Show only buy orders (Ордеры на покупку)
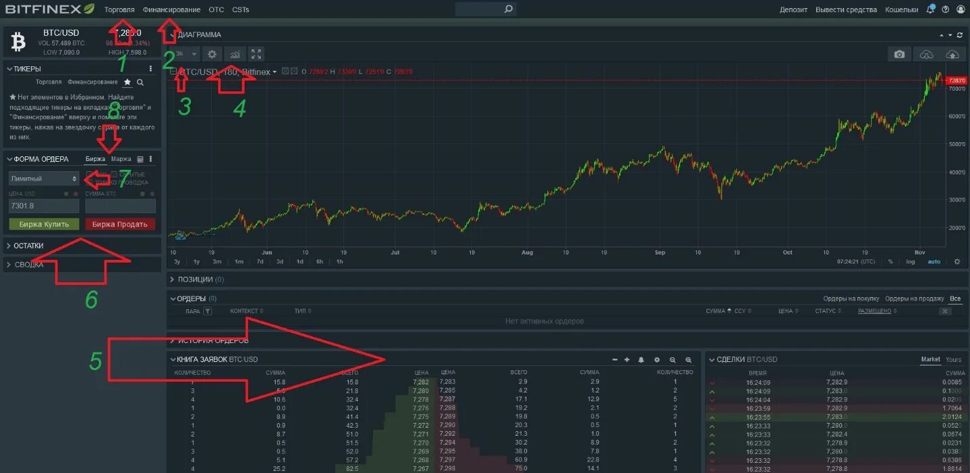Viewport: 970px width, 473px height. 851,298
